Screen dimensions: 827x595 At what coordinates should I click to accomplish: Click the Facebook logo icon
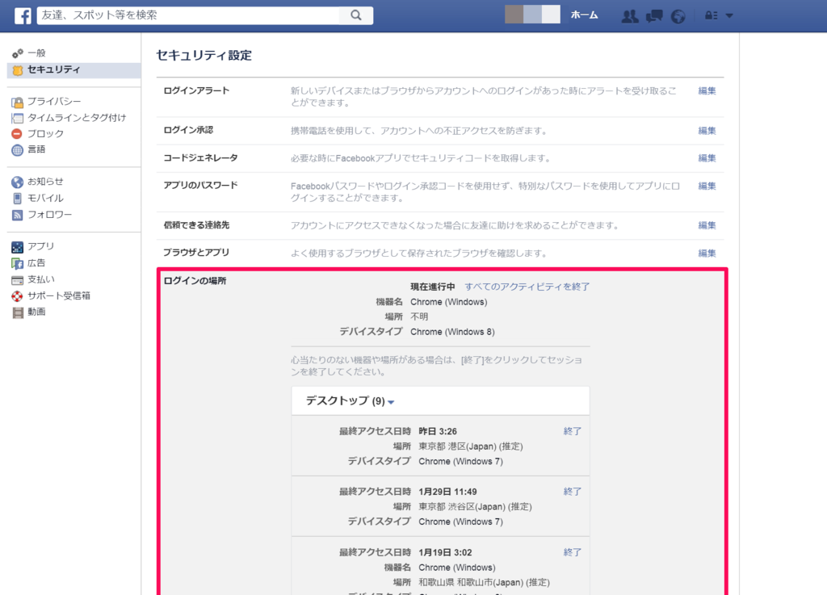pyautogui.click(x=23, y=16)
